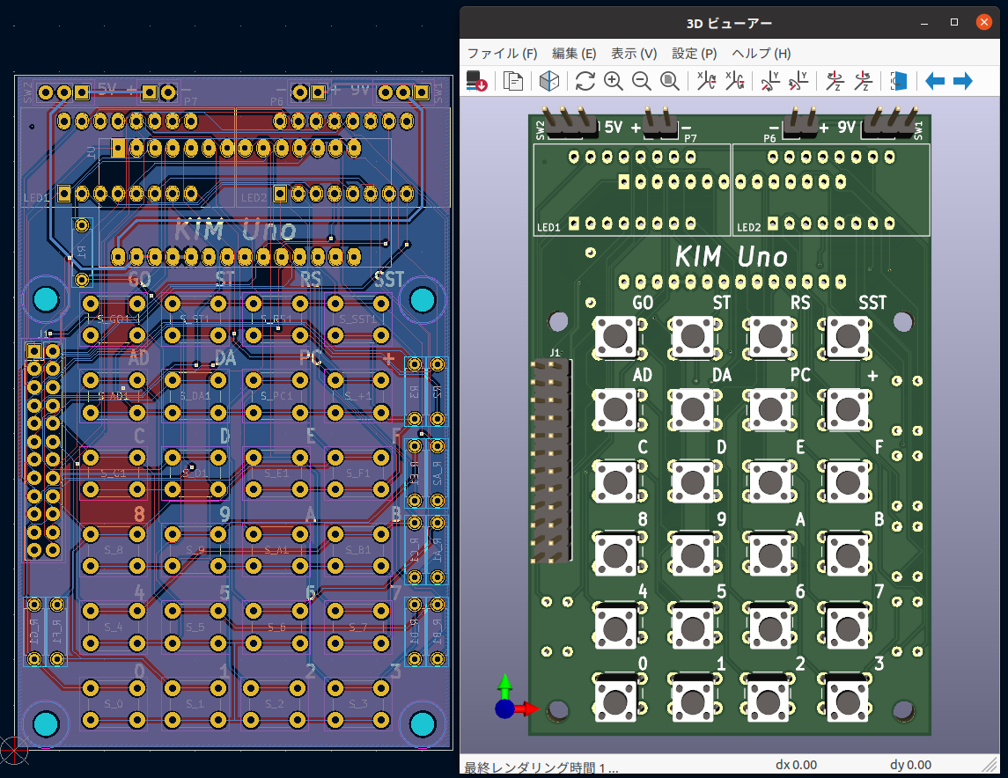Viewport: 1008px width, 778px height.
Task: Click the dx coordinate readout in the status bar
Action: (x=797, y=765)
